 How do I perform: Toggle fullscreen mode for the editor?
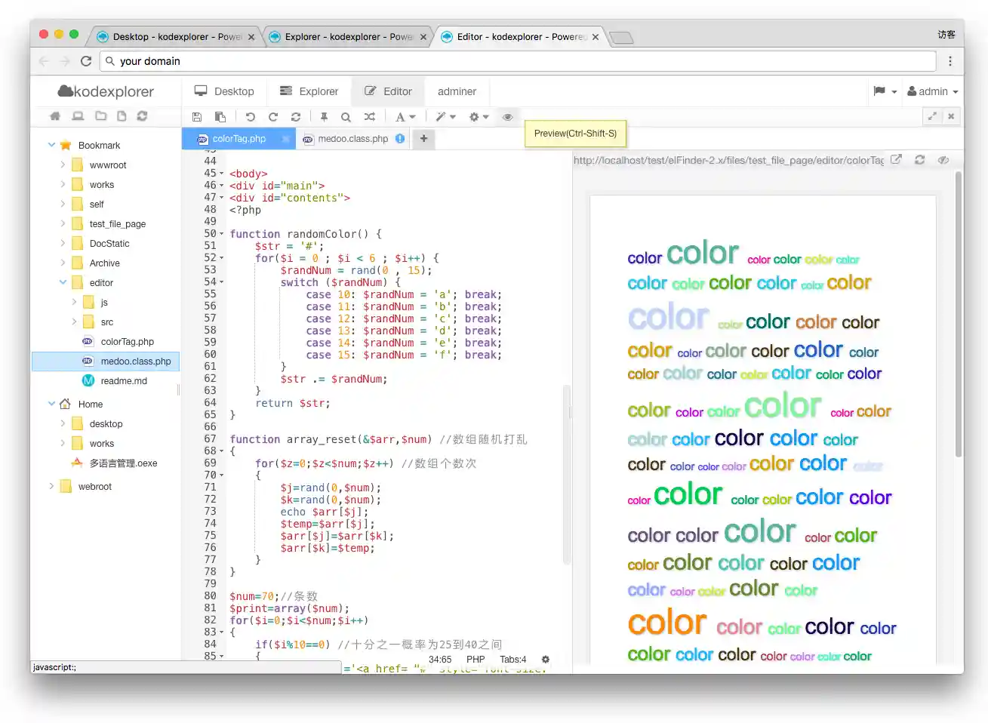pos(932,116)
